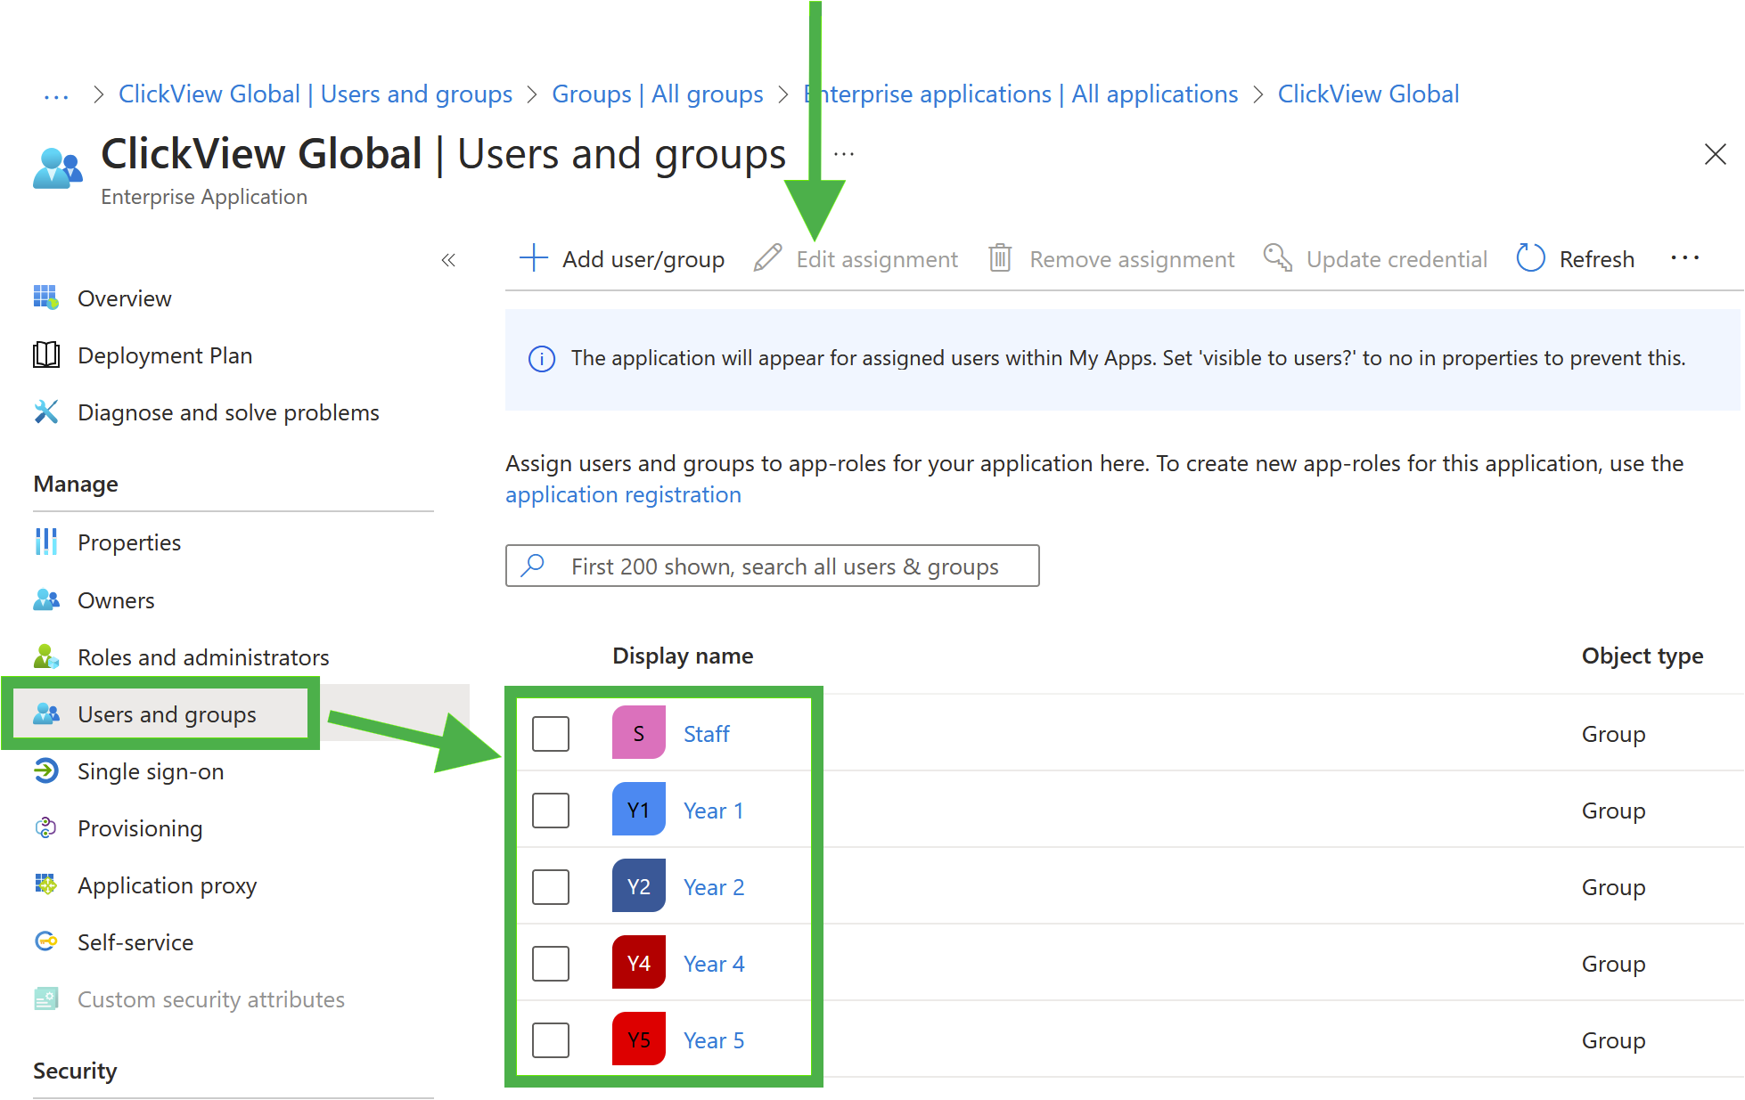Collapse the sidebar with double-chevron icon

coord(448,260)
